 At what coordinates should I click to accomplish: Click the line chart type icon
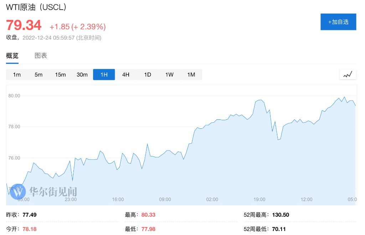click(348, 75)
